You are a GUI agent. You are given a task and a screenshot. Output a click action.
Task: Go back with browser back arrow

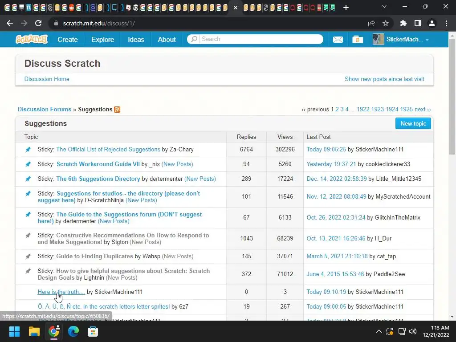click(x=10, y=23)
